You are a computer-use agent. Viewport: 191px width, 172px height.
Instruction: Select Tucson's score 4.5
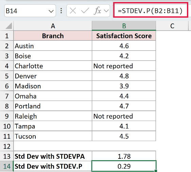[124, 136]
